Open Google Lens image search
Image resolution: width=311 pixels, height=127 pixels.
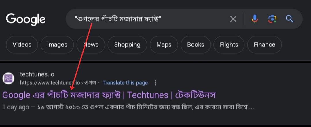(x=272, y=19)
